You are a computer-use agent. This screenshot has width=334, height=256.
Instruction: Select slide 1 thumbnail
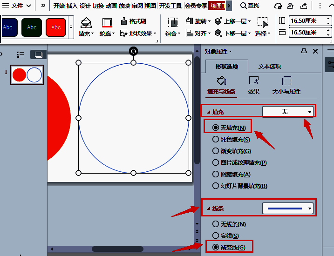pyautogui.click(x=27, y=75)
